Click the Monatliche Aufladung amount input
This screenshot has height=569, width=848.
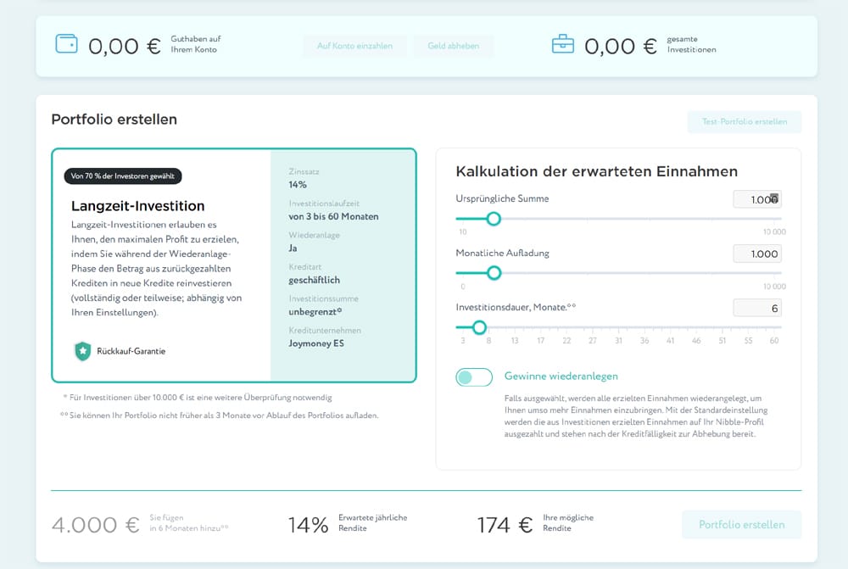tap(756, 254)
